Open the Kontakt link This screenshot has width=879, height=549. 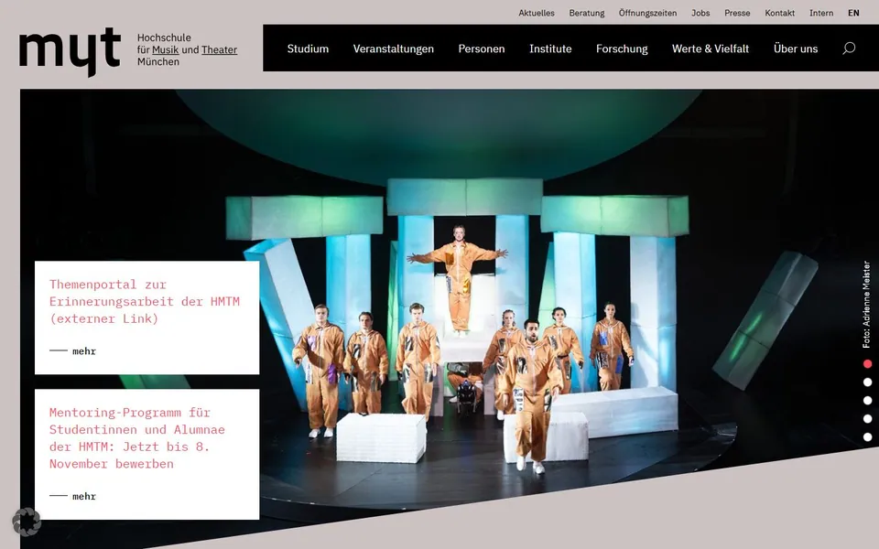click(780, 13)
